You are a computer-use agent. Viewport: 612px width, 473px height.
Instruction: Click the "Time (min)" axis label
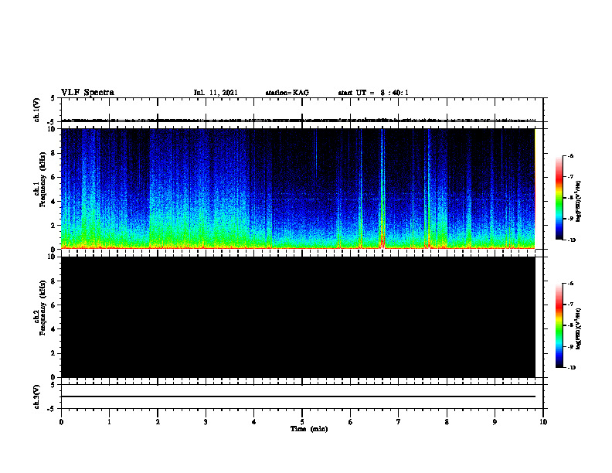click(309, 429)
